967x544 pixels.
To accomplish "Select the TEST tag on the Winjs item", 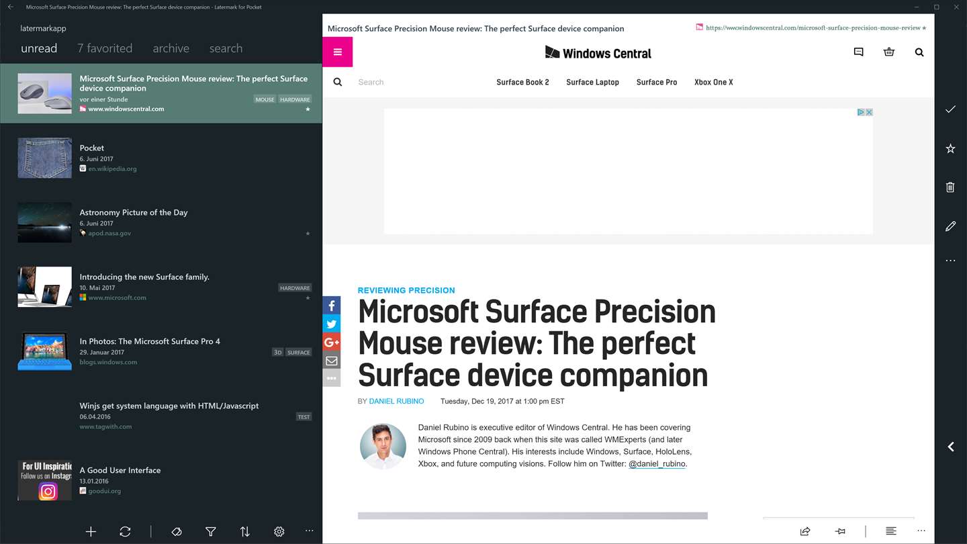I will click(x=304, y=416).
